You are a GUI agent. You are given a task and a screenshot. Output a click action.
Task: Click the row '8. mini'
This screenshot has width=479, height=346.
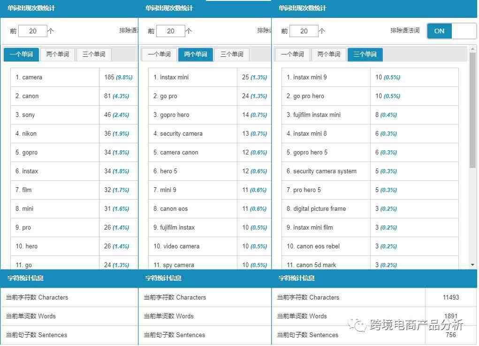[x=74, y=209]
